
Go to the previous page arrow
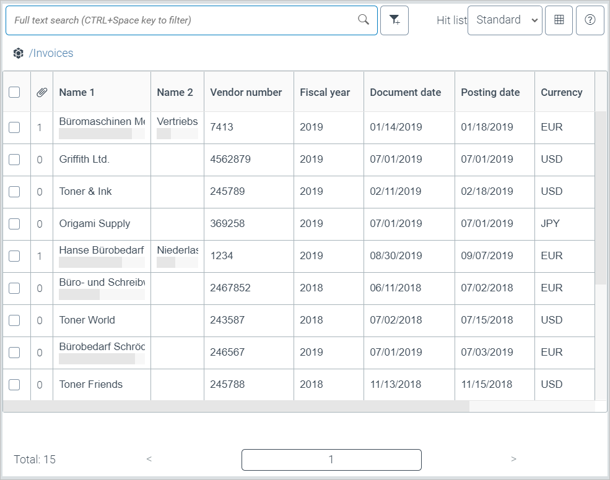click(x=149, y=459)
